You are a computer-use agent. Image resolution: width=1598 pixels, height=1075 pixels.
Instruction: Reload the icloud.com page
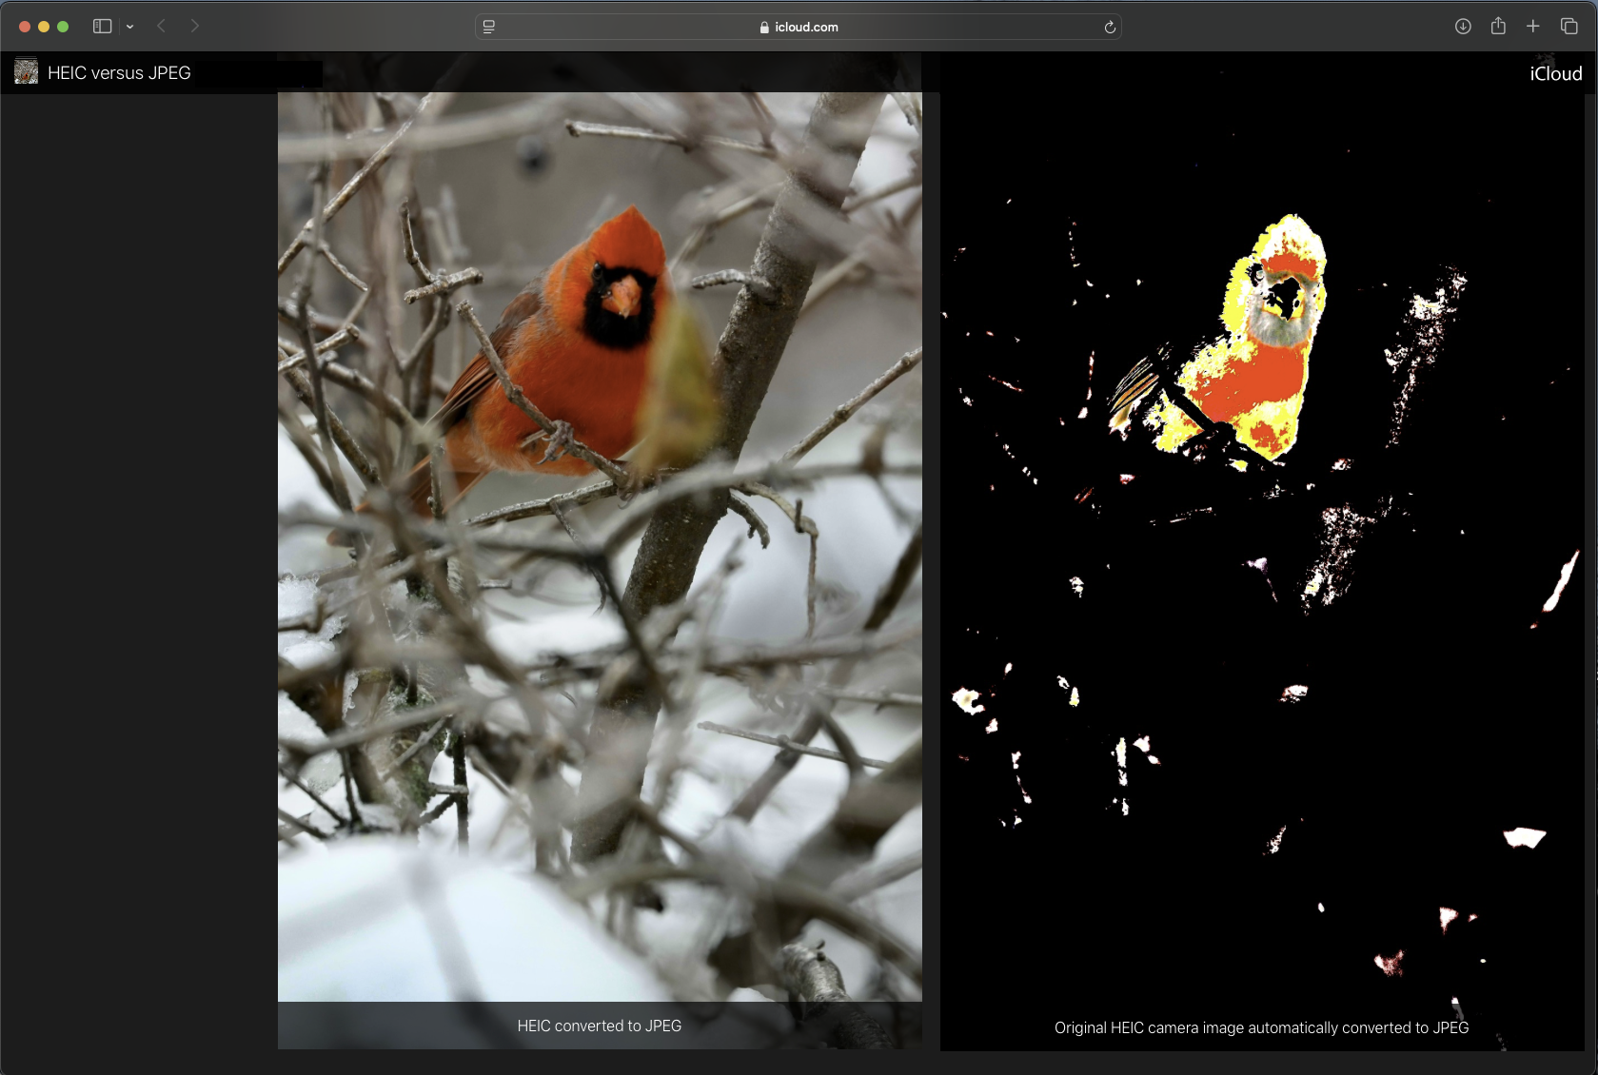click(1110, 27)
